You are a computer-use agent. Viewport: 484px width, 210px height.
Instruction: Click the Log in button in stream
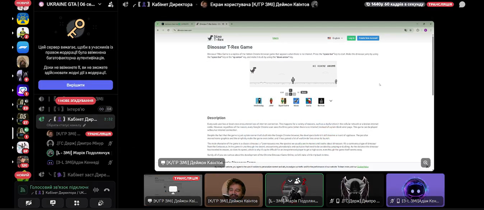351,38
